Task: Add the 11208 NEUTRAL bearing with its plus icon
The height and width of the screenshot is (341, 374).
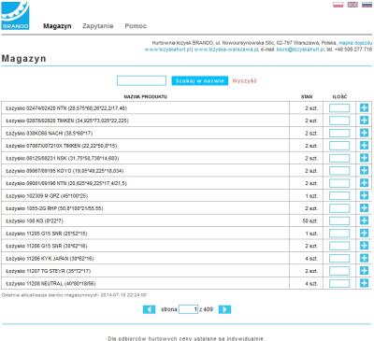Action: [364, 283]
